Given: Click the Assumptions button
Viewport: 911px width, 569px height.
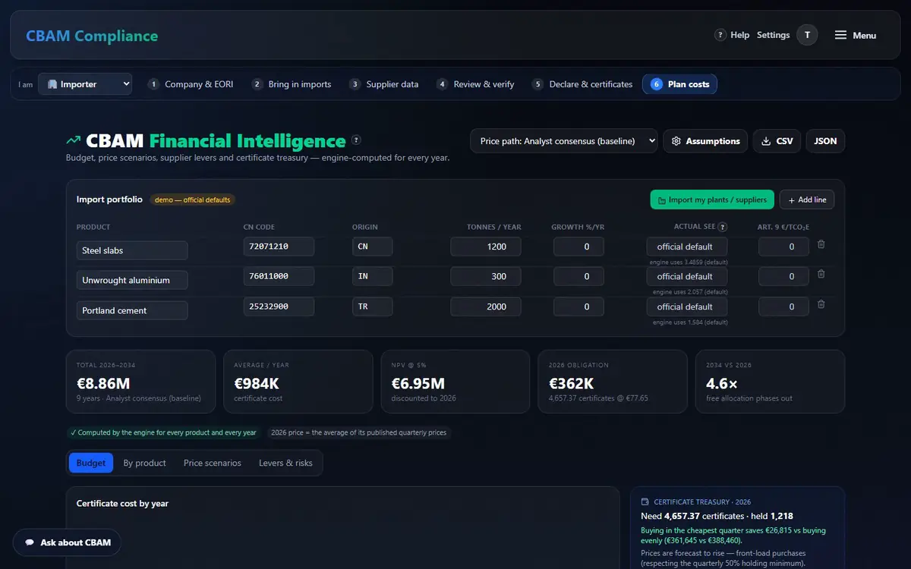Looking at the screenshot, I should [x=705, y=141].
